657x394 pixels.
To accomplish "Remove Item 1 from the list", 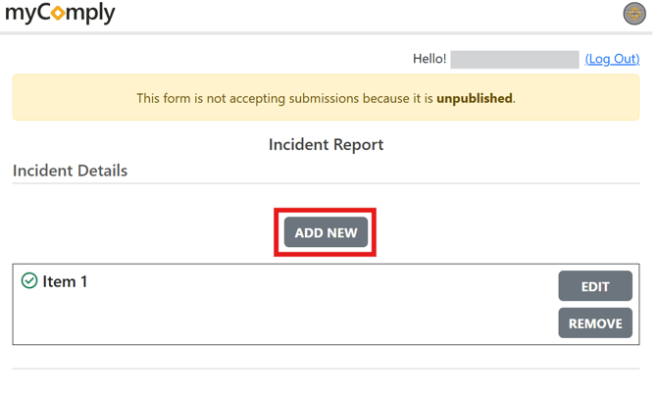I will 595,322.
